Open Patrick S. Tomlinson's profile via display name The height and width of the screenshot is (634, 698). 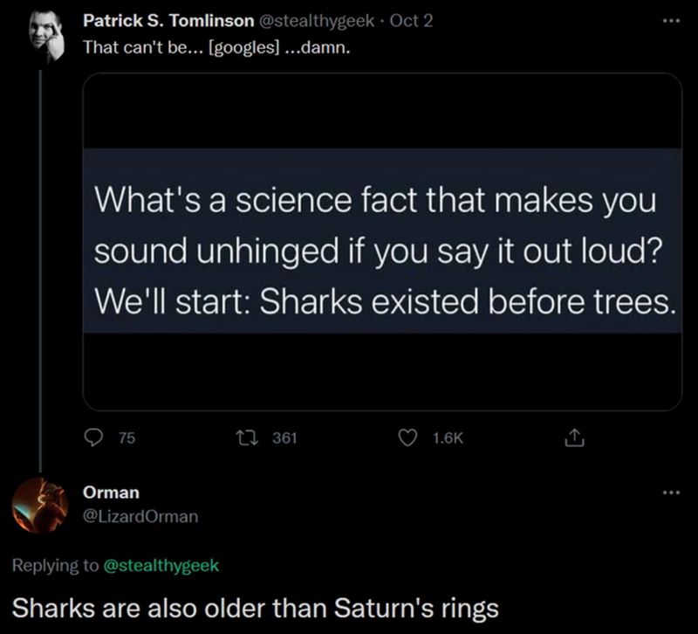coord(168,20)
